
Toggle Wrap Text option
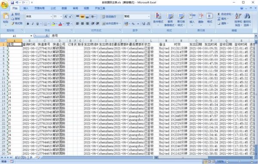click(x=104, y=17)
